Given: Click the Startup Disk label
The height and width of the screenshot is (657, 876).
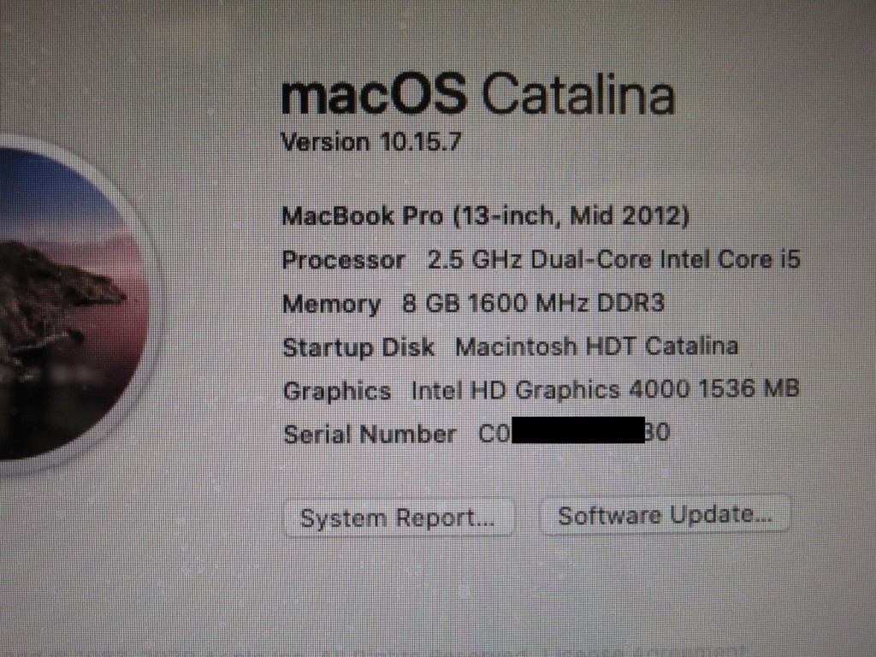Looking at the screenshot, I should 358,347.
